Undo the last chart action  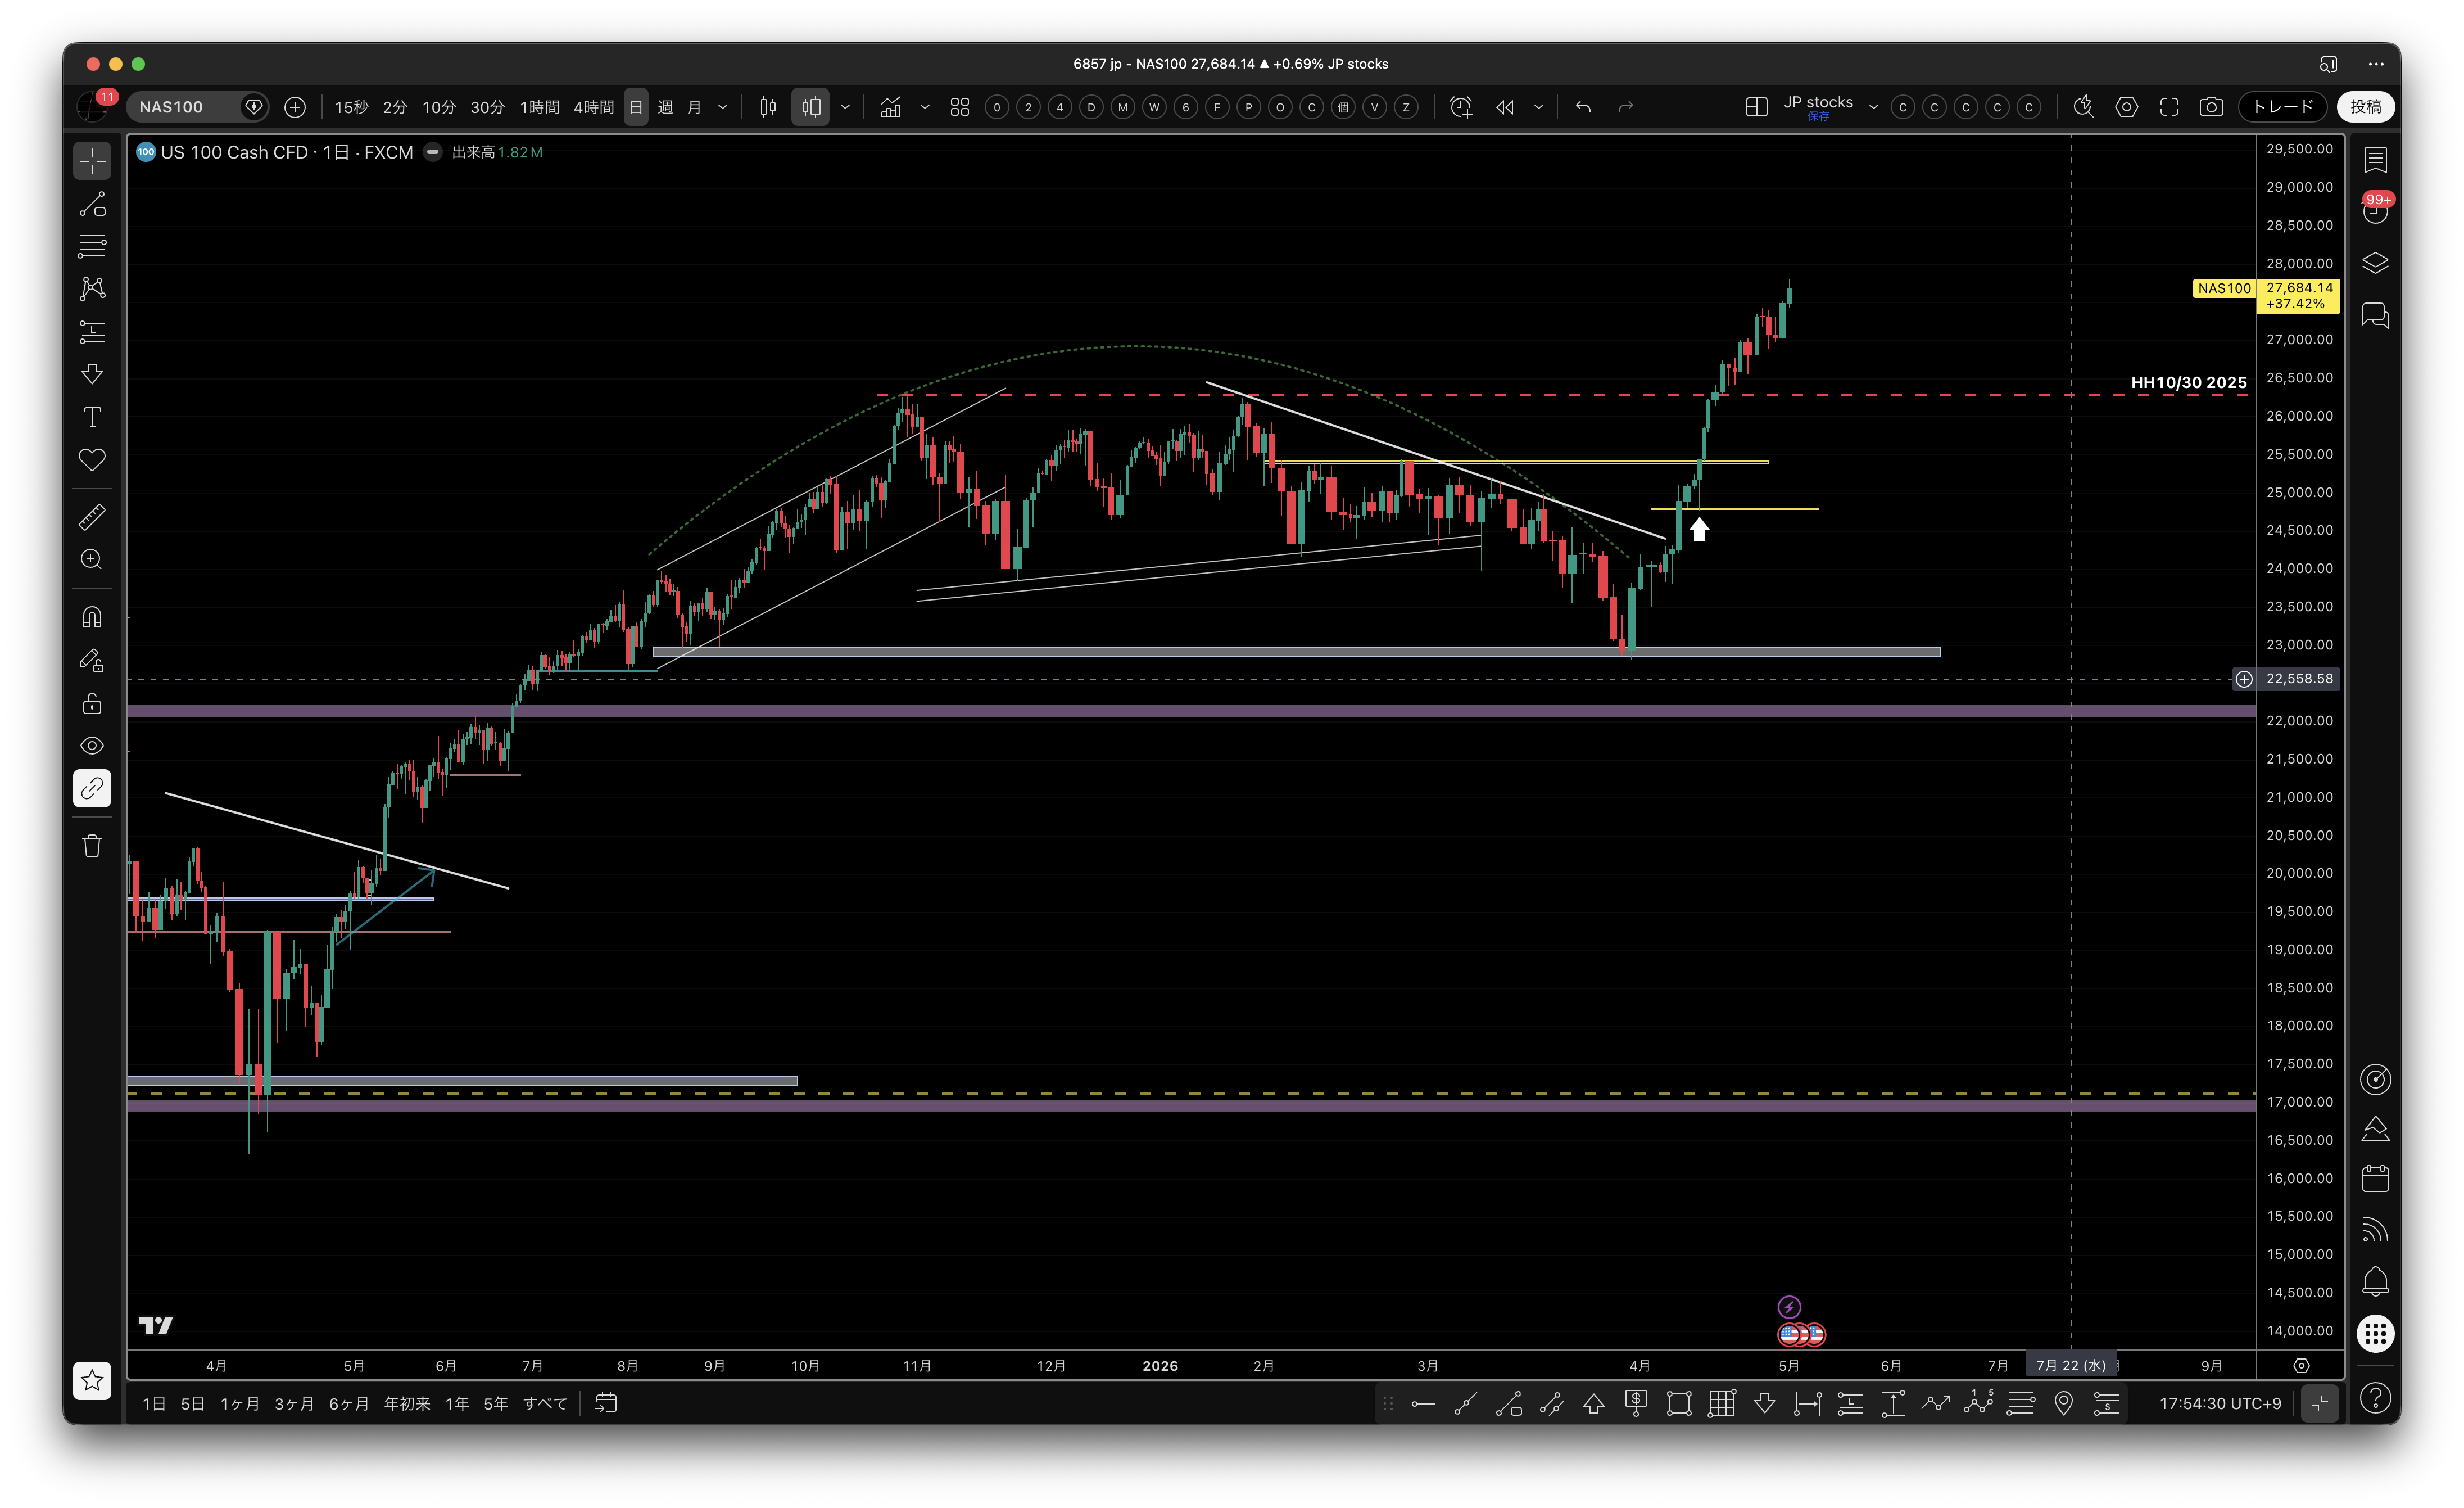coord(1583,107)
